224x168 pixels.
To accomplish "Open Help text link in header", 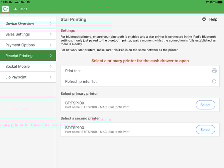I will [x=213, y=19].
